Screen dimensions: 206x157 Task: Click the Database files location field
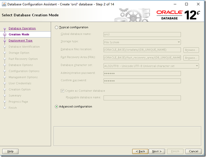click(142, 50)
